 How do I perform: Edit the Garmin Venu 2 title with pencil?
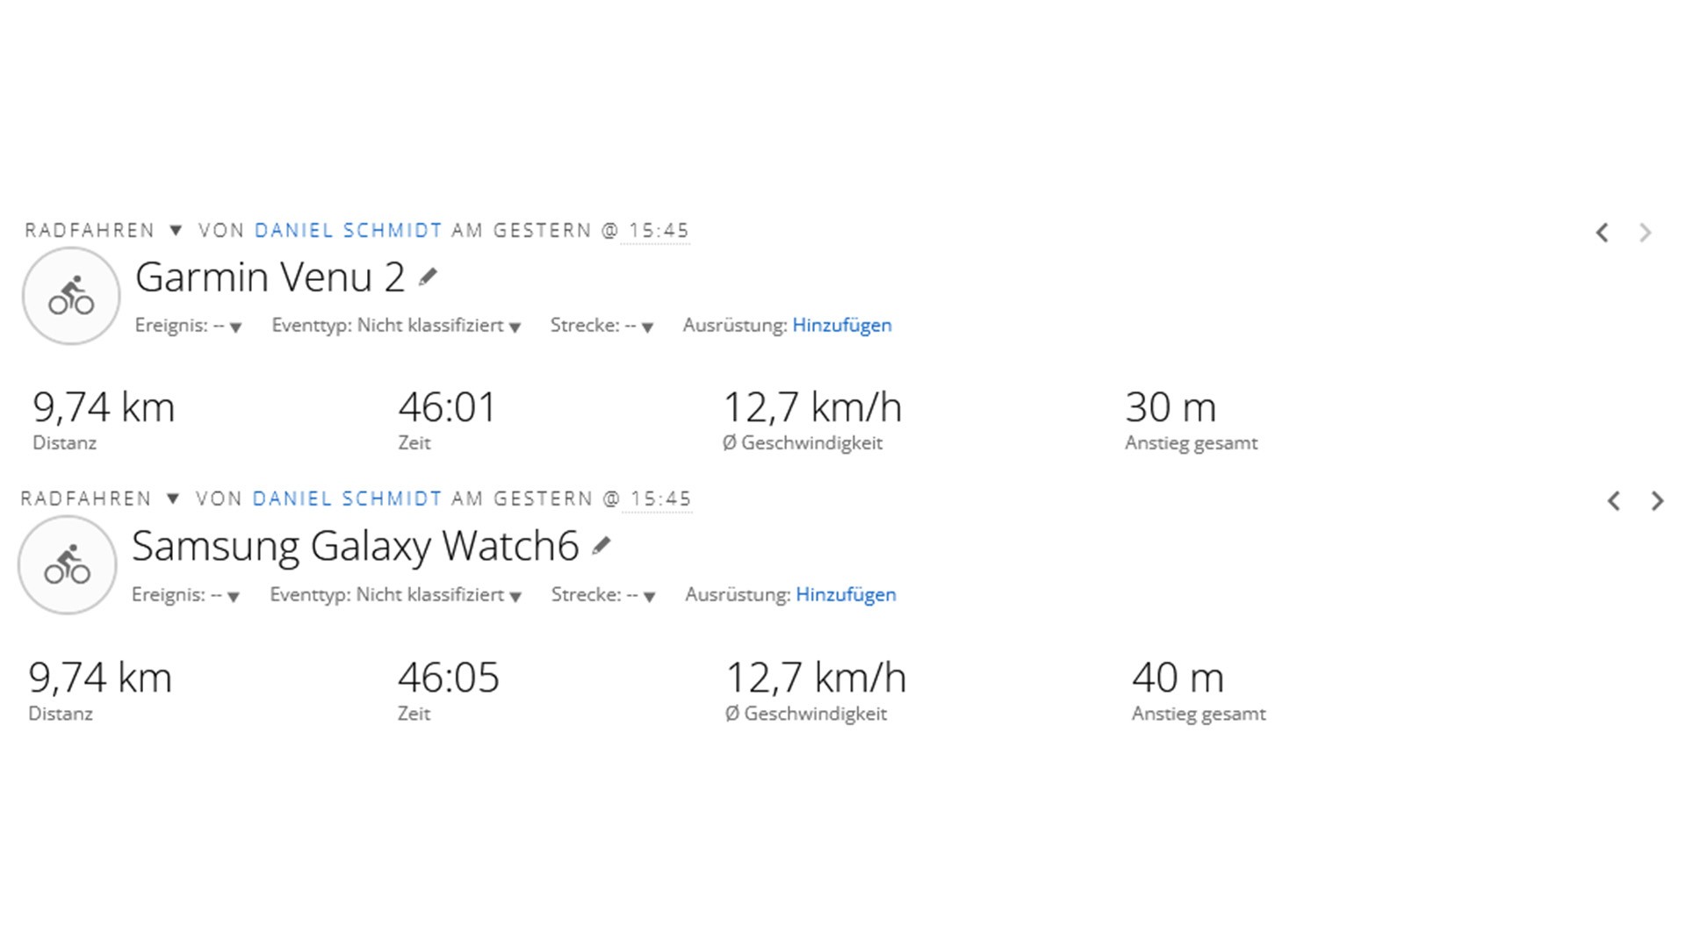(x=428, y=277)
